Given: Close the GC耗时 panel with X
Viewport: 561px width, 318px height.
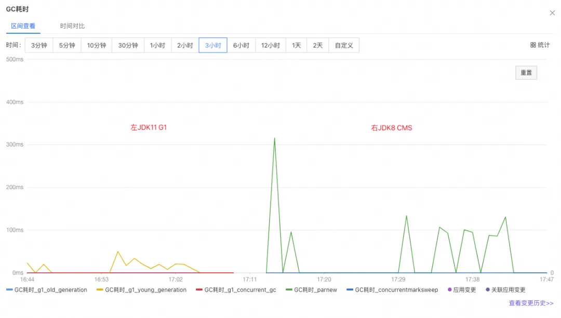Looking at the screenshot, I should [552, 13].
